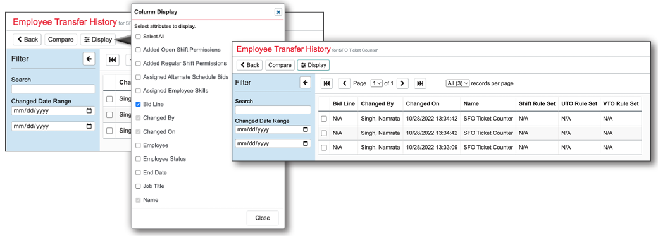Go to previous page in right window

345,83
